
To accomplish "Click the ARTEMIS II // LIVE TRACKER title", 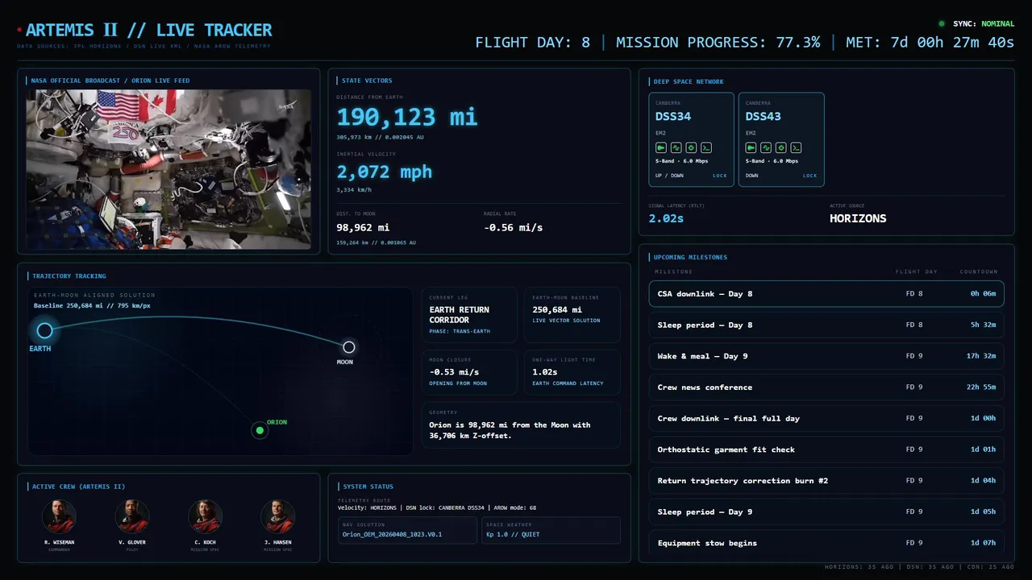I will coord(148,31).
